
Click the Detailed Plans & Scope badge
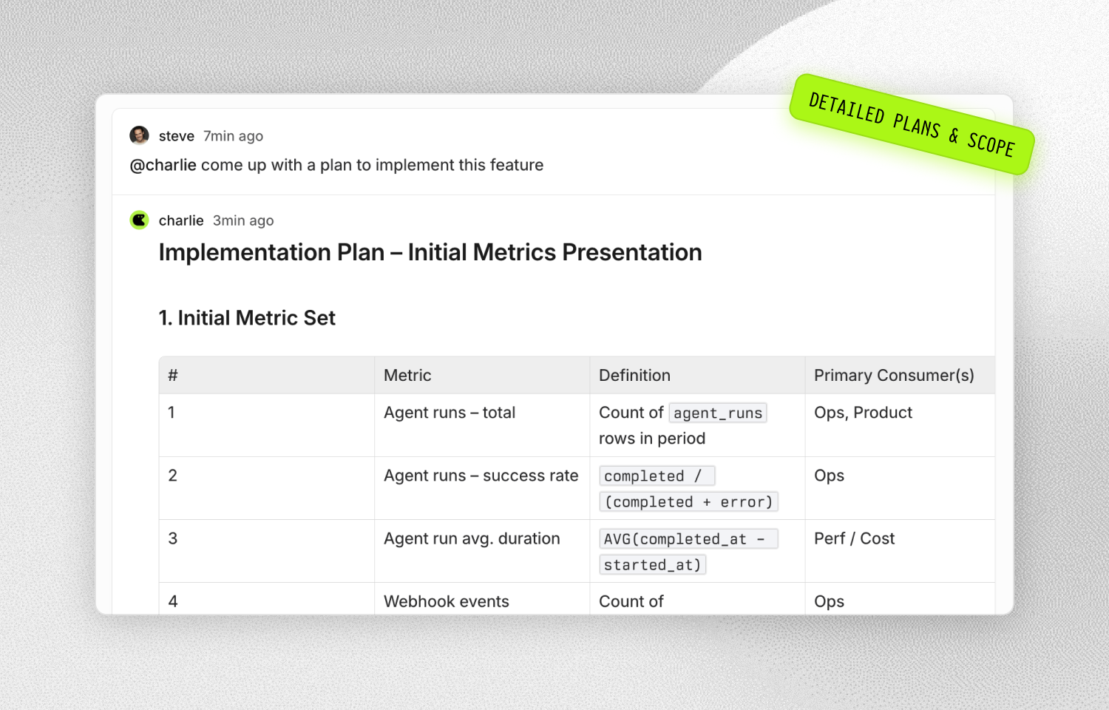click(911, 124)
